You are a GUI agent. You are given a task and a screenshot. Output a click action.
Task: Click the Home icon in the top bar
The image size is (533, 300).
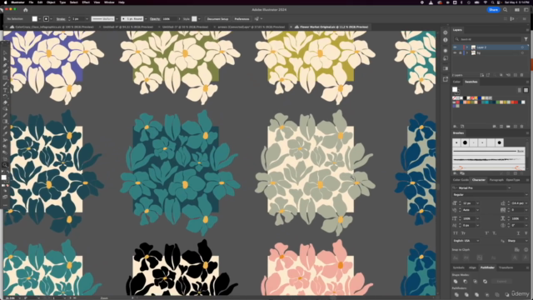point(26,10)
